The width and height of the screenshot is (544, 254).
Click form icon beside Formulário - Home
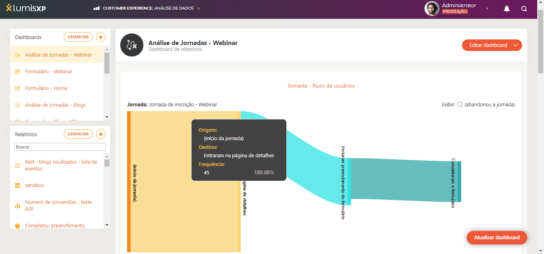(18, 88)
